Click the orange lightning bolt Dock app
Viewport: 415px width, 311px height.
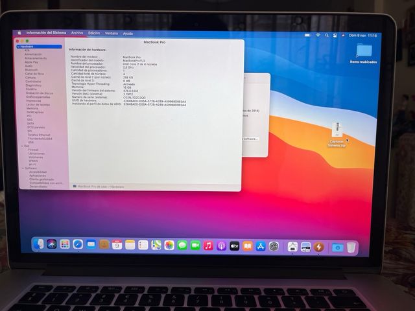(318, 247)
